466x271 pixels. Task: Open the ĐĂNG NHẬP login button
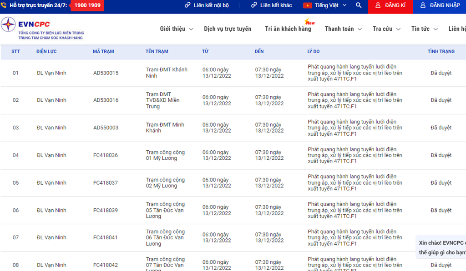[440, 5]
